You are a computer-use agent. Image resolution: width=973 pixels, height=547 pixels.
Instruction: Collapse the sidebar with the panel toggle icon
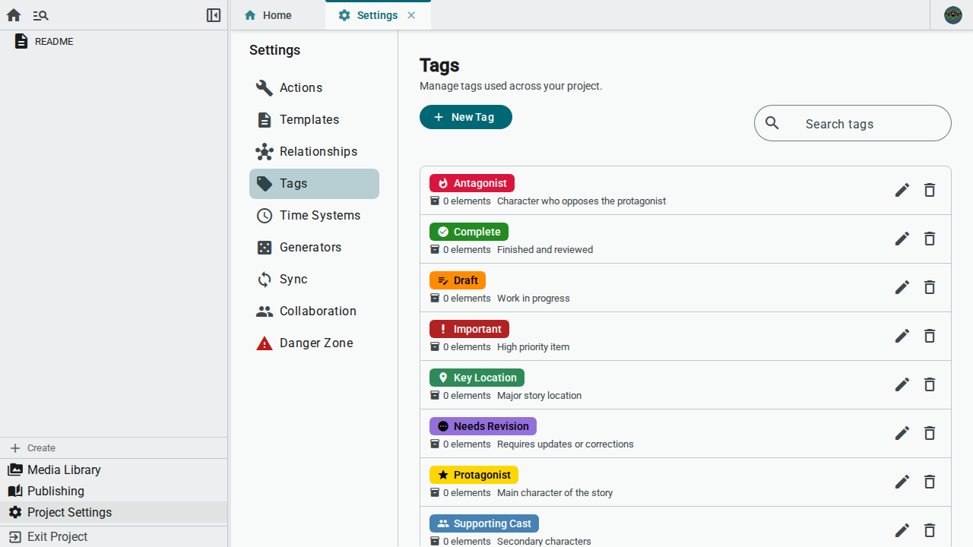tap(214, 15)
